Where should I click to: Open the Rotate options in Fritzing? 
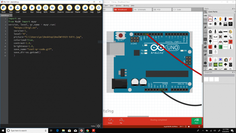click(x=110, y=121)
